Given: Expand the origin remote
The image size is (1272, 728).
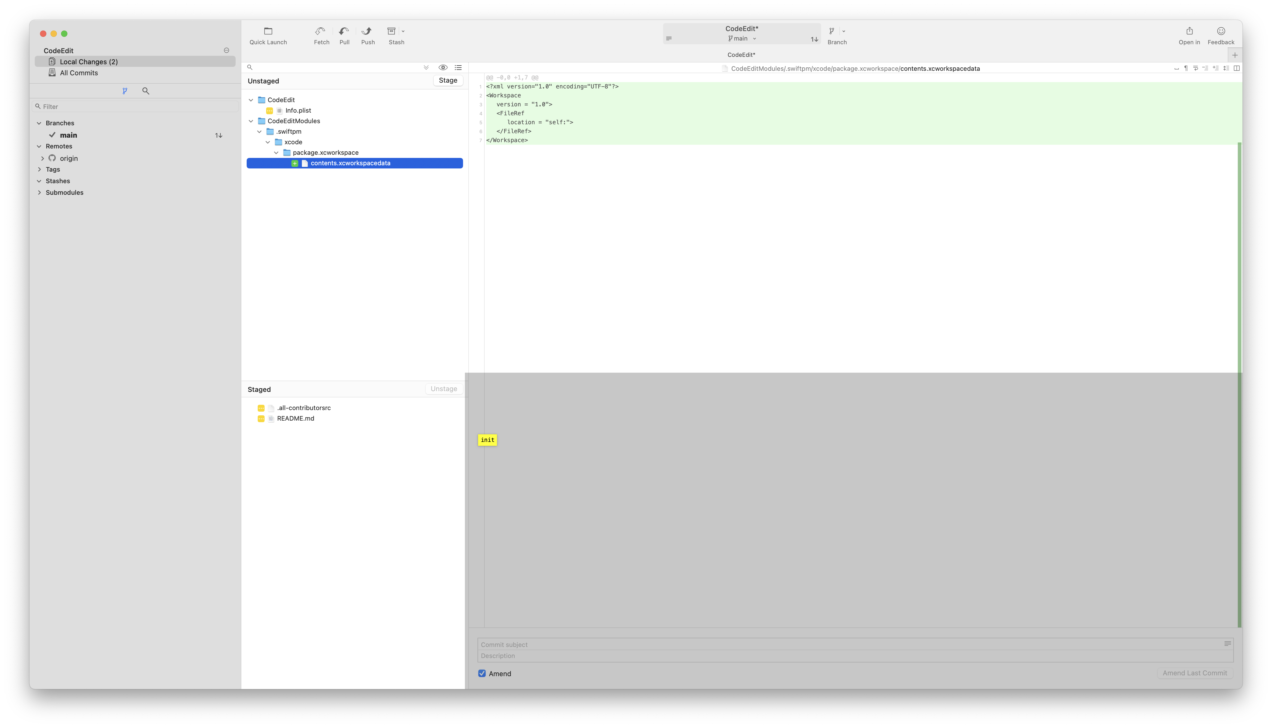Looking at the screenshot, I should (42, 158).
